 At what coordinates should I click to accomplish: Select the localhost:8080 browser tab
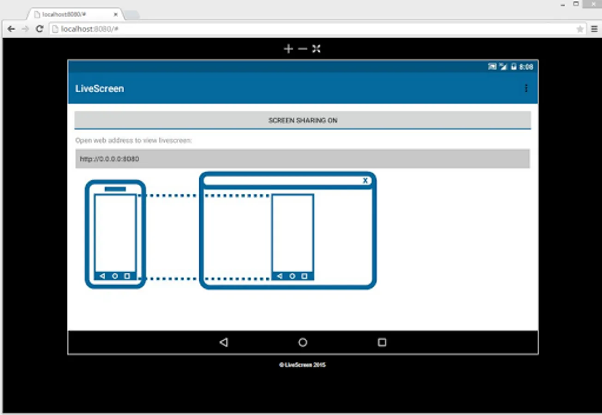click(75, 14)
